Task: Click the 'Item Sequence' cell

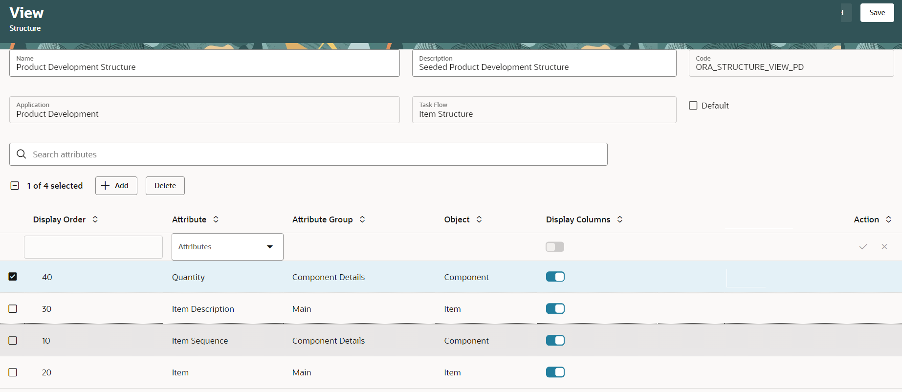Action: tap(200, 341)
